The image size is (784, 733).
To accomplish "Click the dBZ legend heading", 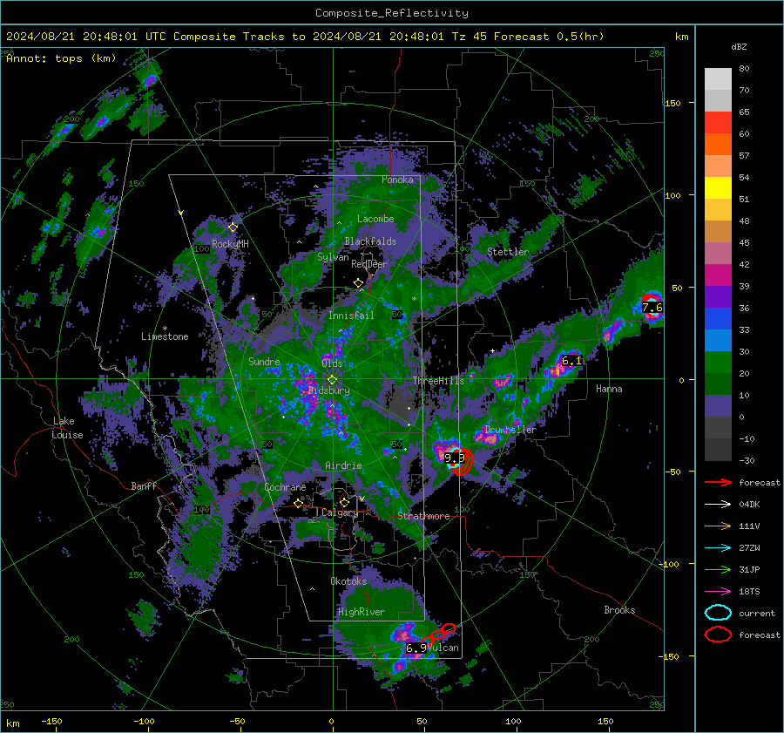I will [739, 46].
